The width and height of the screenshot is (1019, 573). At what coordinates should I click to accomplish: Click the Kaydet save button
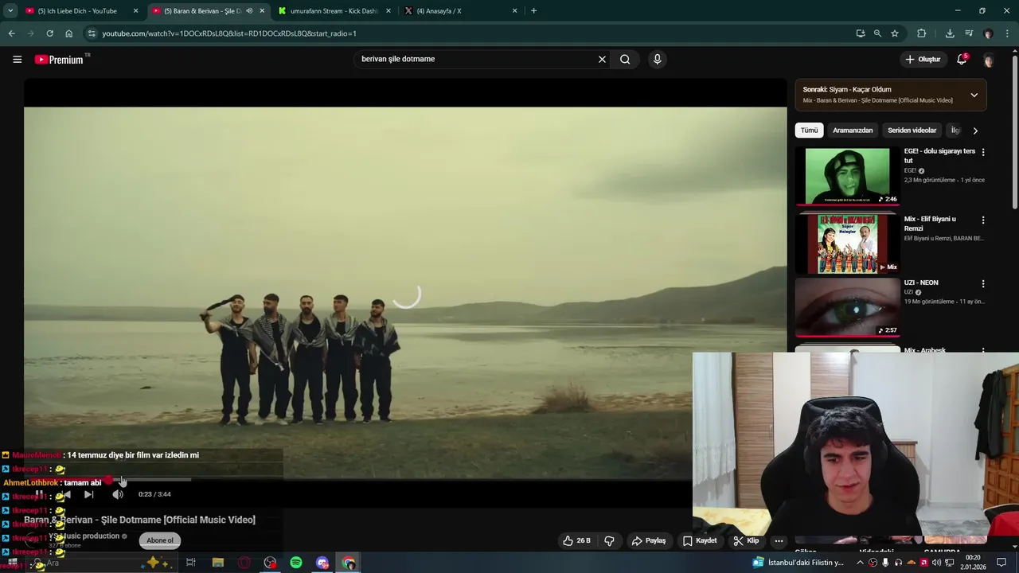pos(700,540)
